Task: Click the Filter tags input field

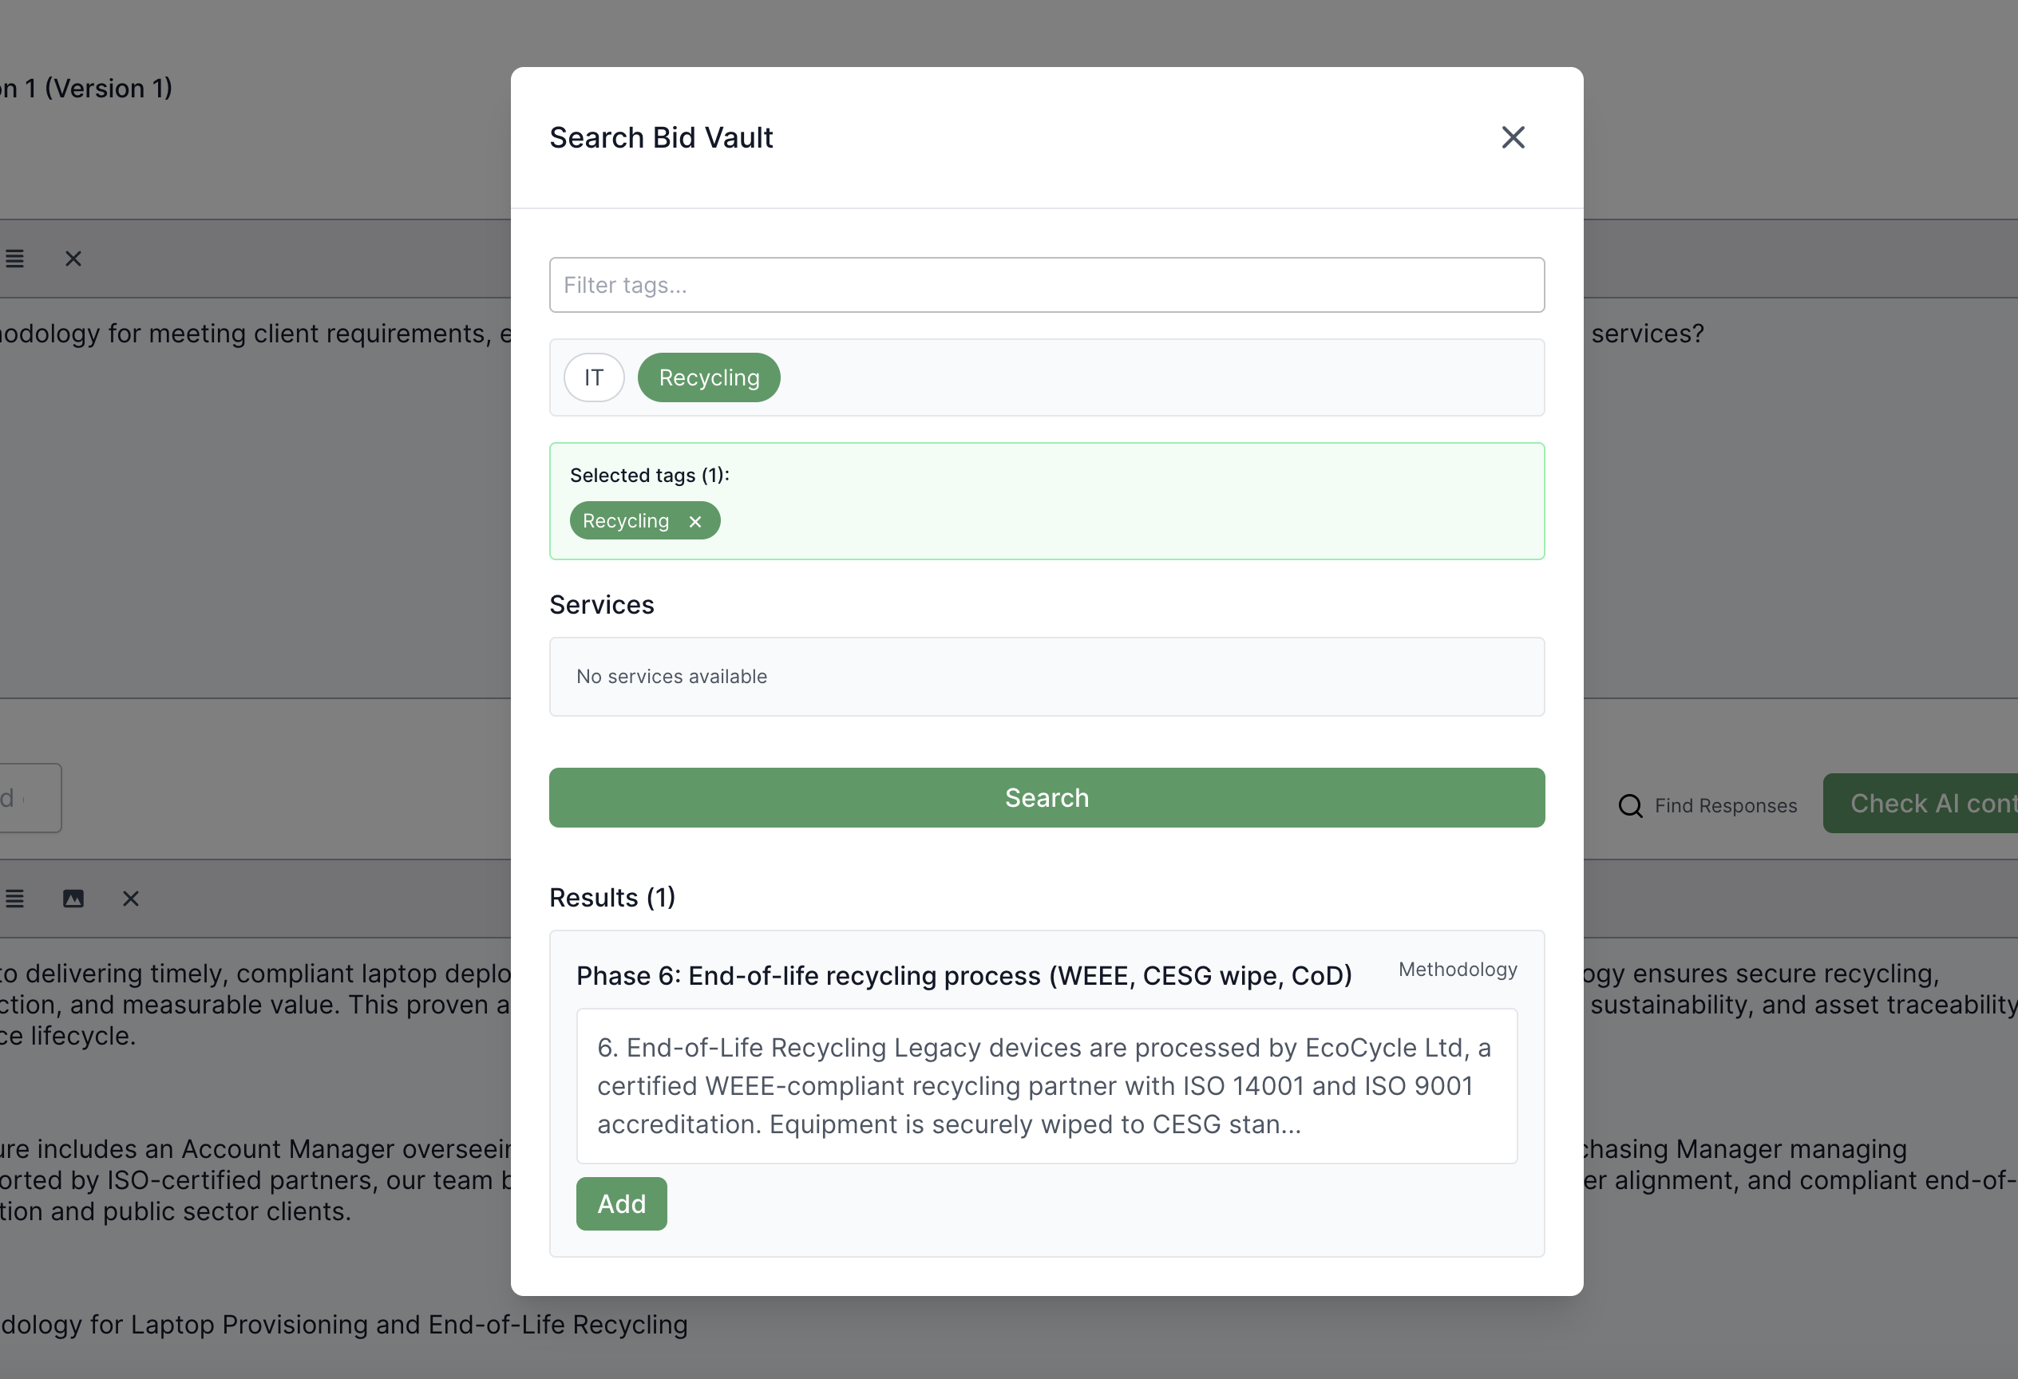Action: 1047,285
